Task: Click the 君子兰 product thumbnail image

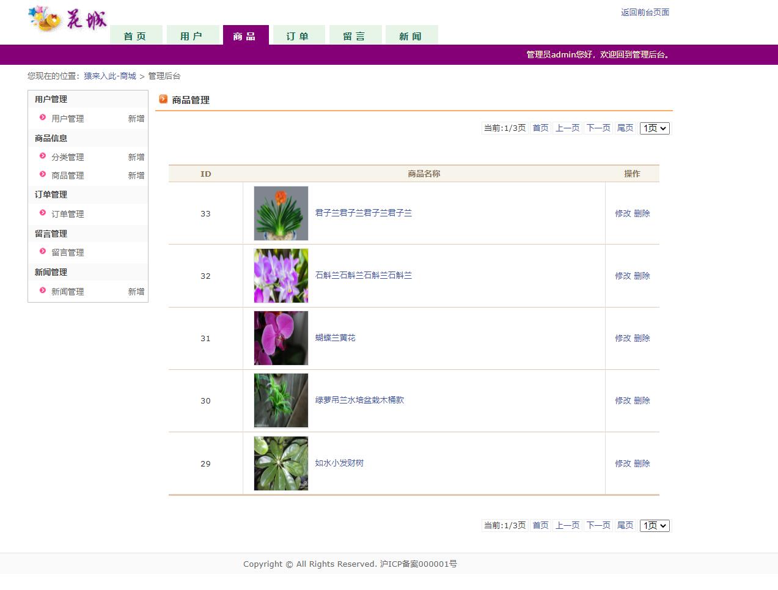Action: coord(281,213)
